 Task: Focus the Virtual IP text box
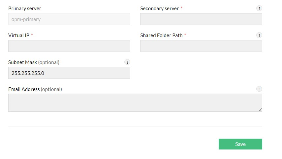click(x=69, y=46)
